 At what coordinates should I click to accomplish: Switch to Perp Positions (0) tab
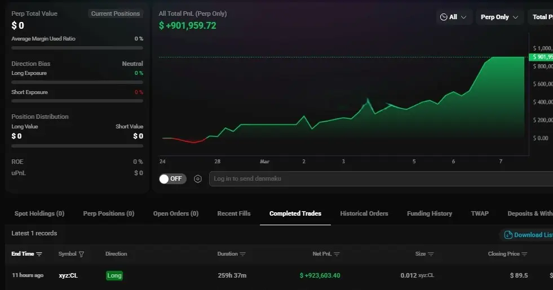[x=109, y=213]
